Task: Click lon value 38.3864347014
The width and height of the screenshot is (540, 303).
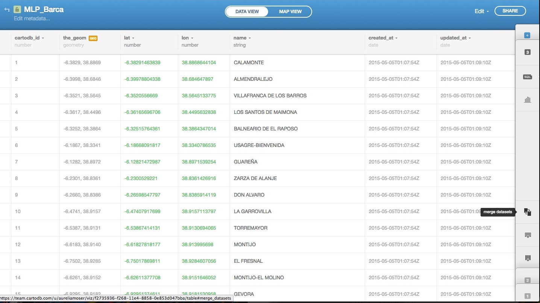Action: click(x=199, y=129)
